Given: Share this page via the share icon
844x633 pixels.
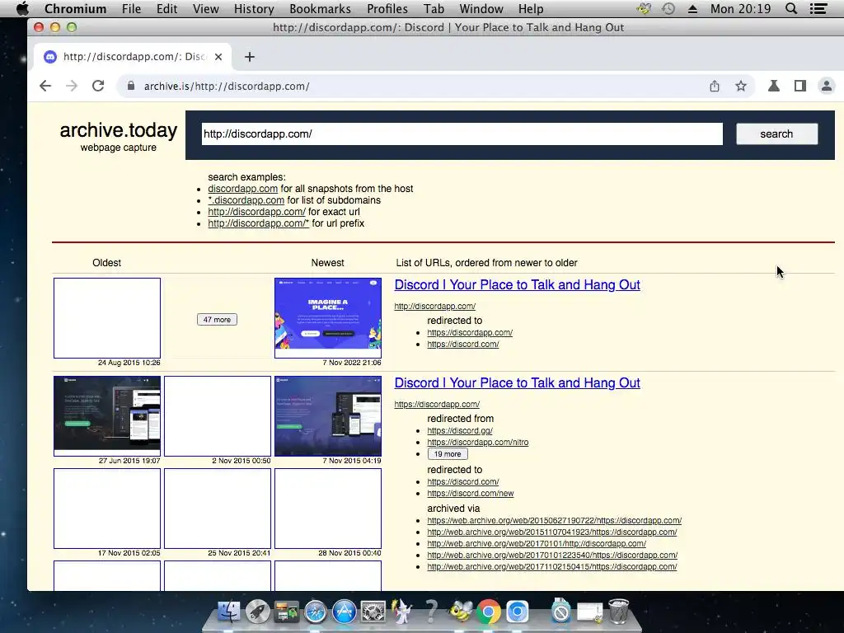Looking at the screenshot, I should coord(715,86).
